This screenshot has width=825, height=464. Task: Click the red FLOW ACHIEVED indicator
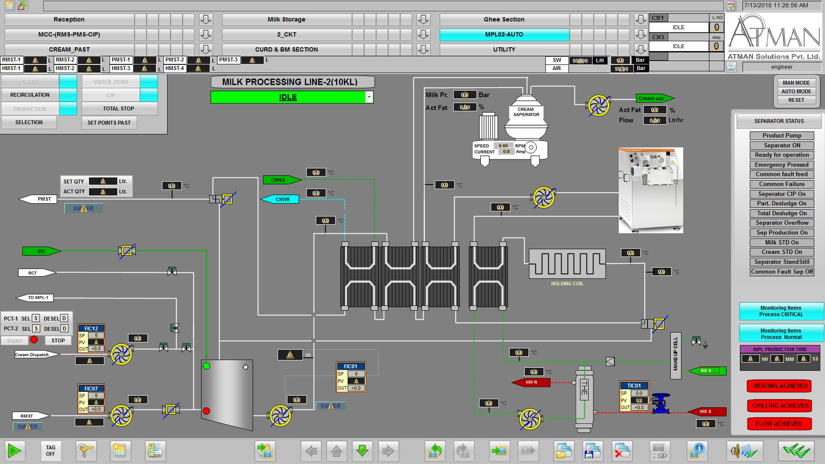tap(779, 423)
